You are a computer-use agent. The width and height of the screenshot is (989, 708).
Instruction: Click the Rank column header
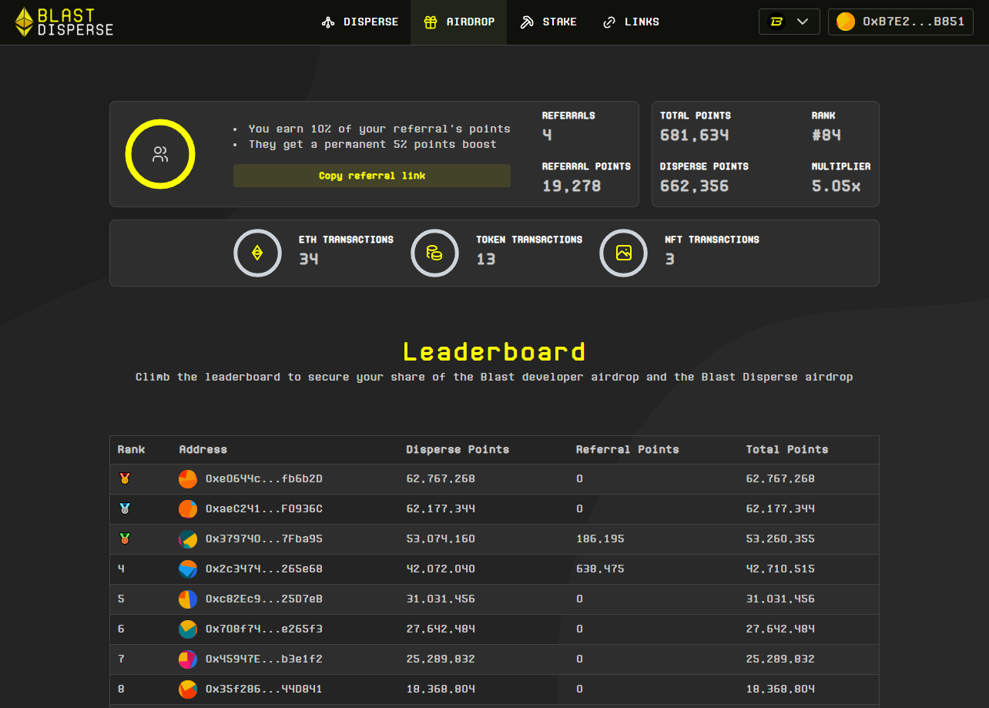pos(131,449)
